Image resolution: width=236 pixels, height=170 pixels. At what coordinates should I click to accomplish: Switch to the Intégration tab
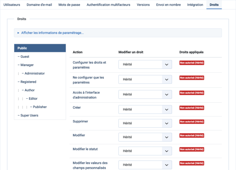[x=195, y=5]
